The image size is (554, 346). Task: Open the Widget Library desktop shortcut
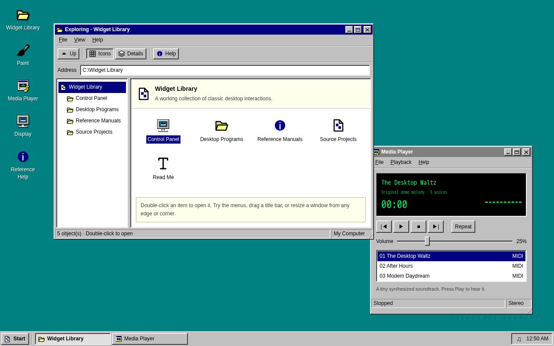tap(23, 19)
